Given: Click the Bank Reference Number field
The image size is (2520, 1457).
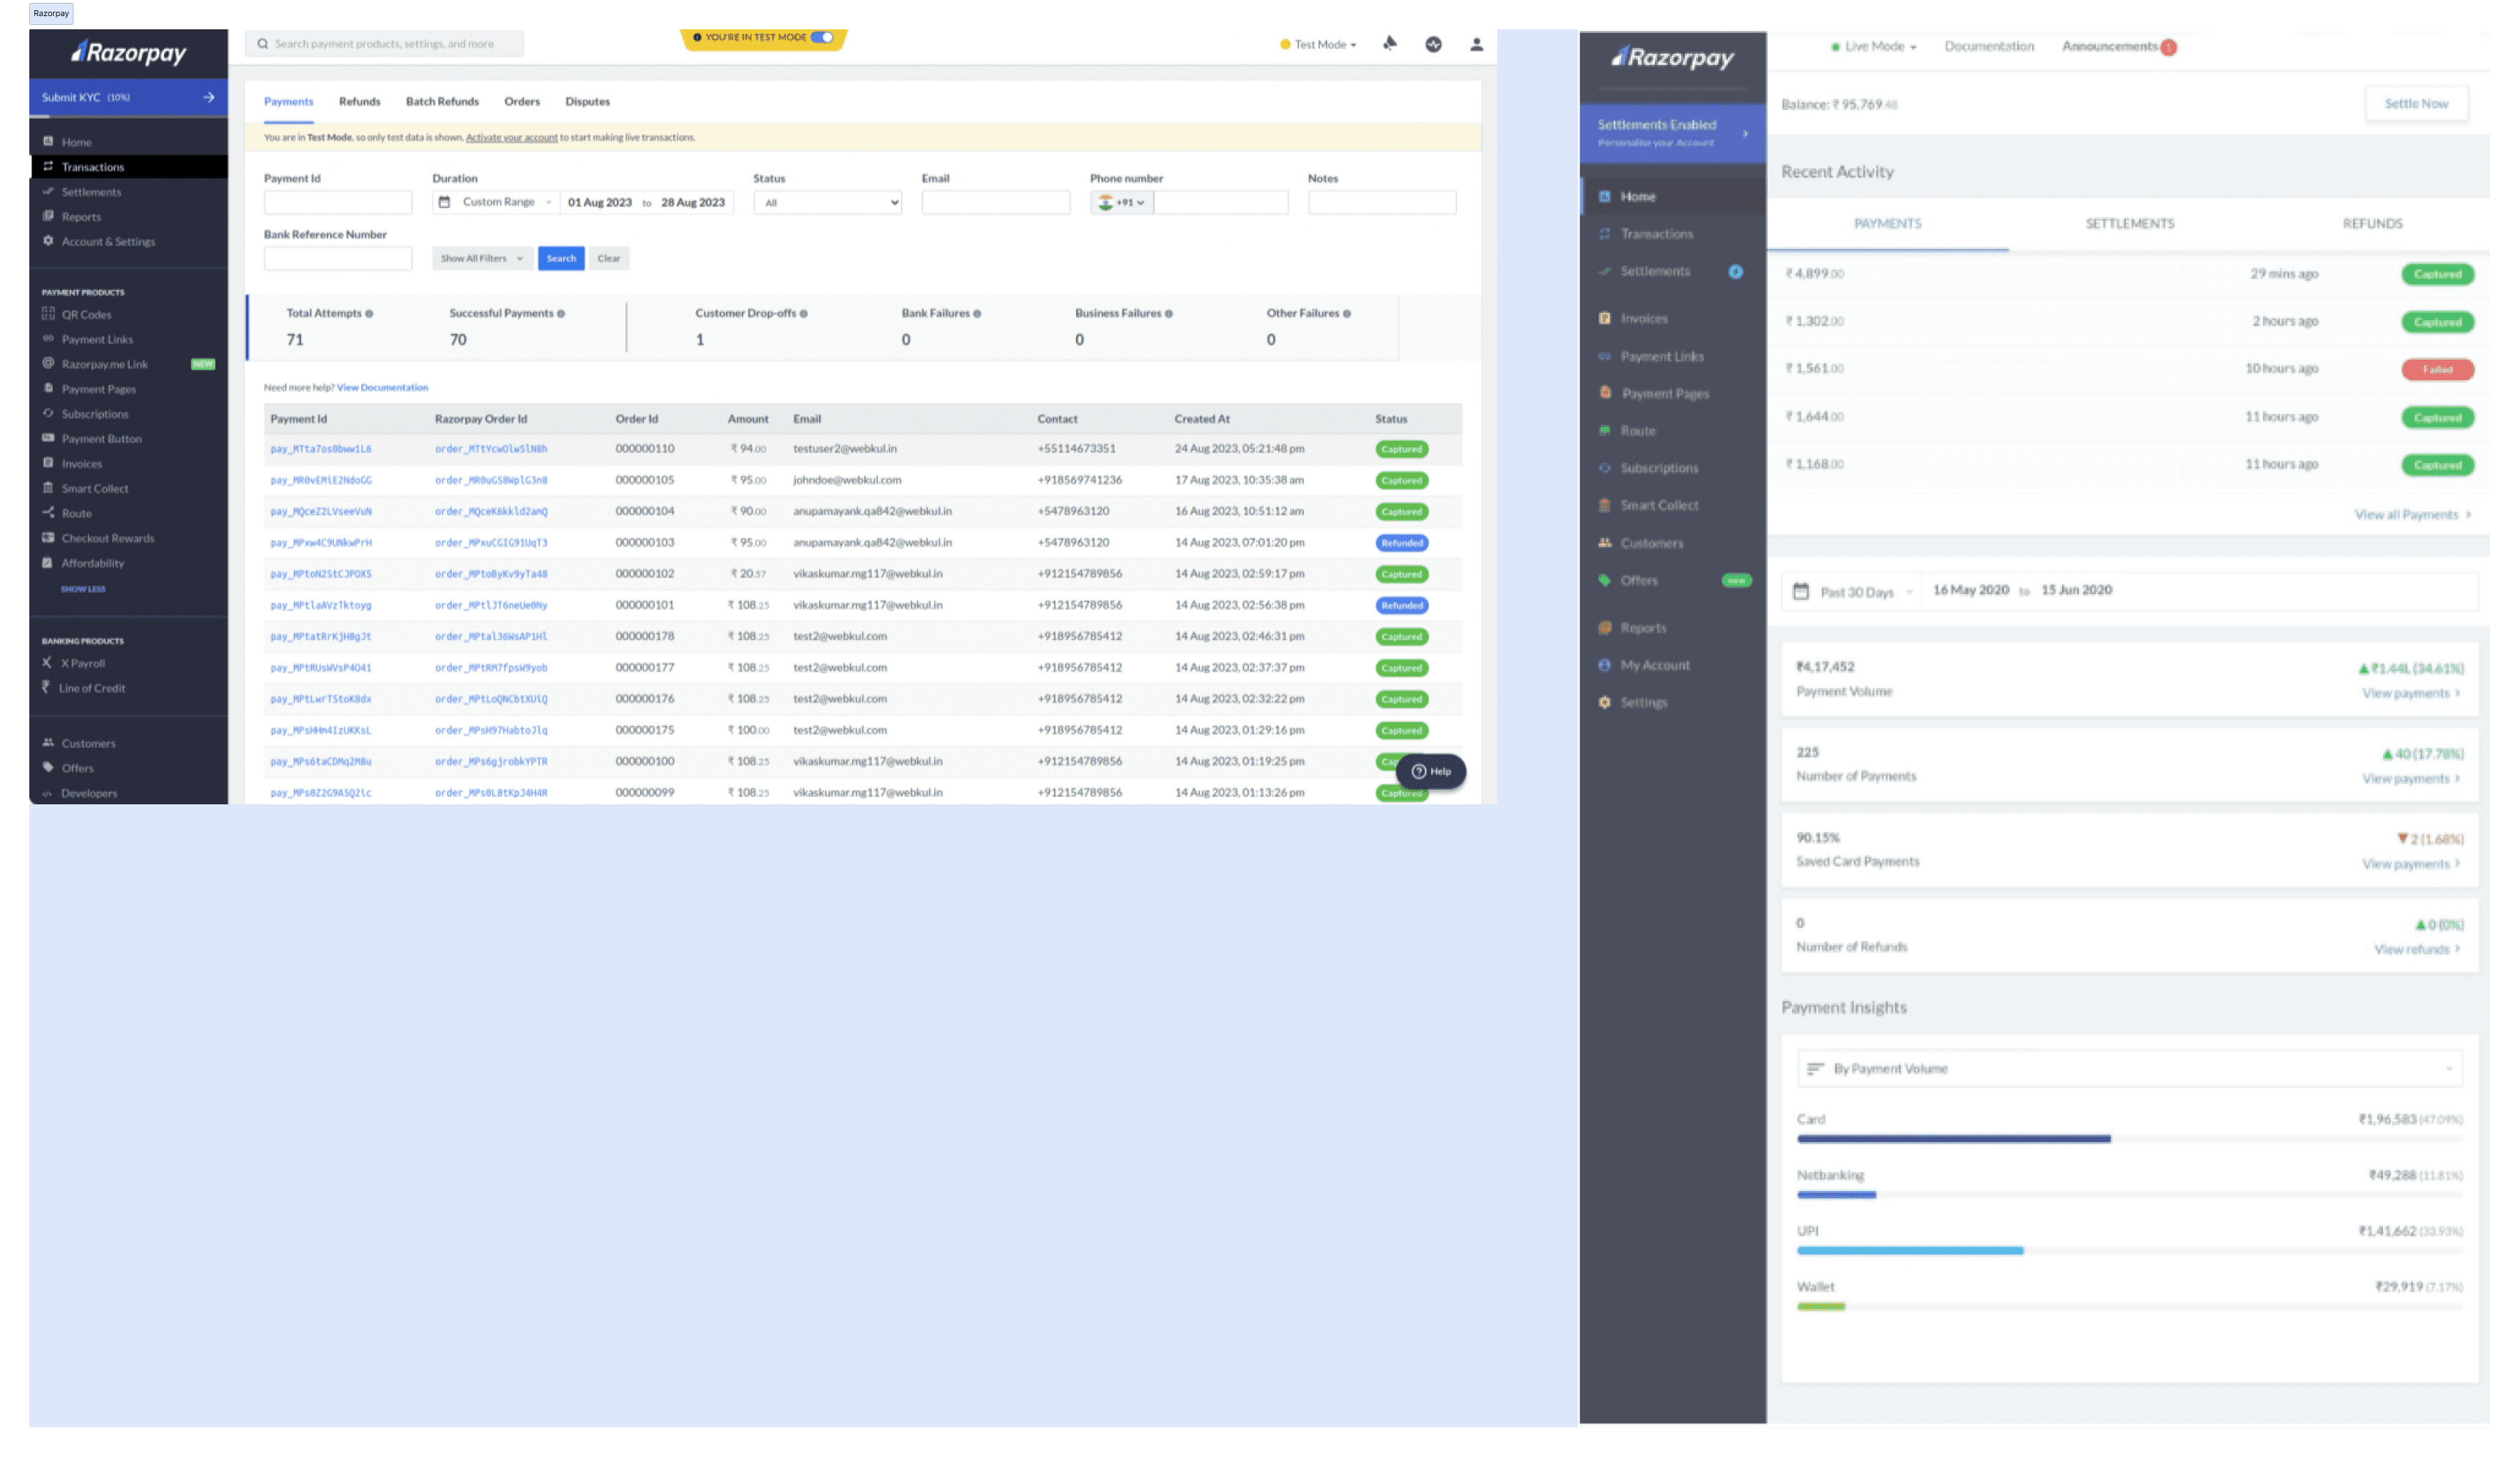Looking at the screenshot, I should click(x=338, y=258).
